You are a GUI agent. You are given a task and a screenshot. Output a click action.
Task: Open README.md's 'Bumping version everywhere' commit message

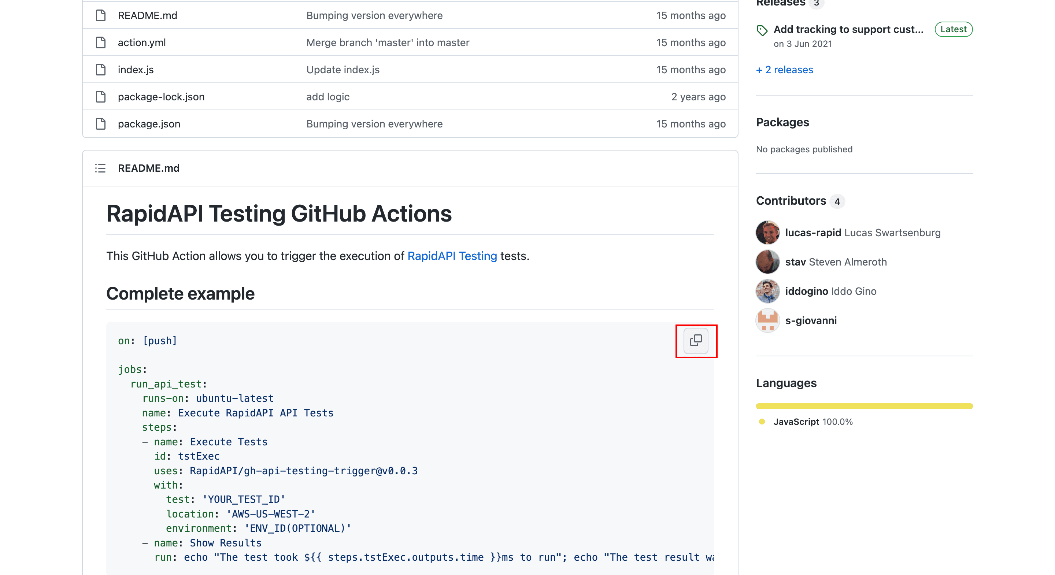pos(374,15)
